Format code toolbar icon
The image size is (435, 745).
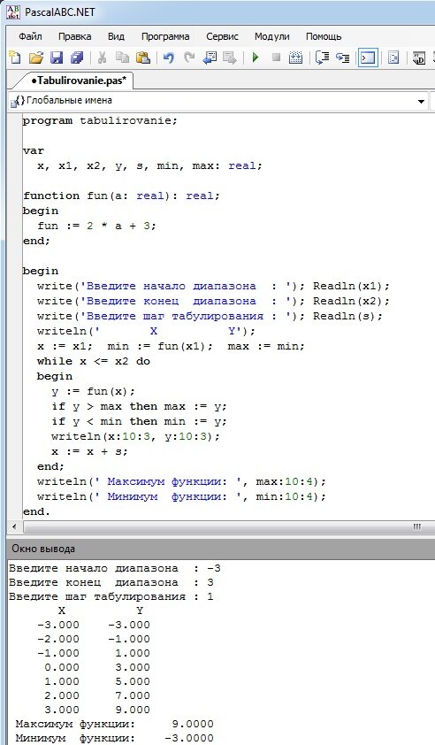click(x=393, y=58)
